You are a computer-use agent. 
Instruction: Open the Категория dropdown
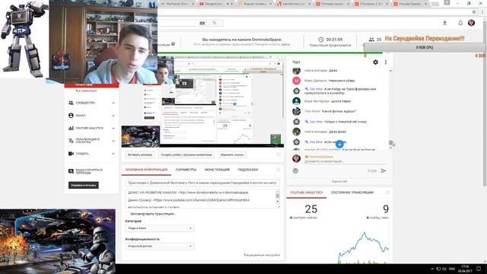pos(160,228)
